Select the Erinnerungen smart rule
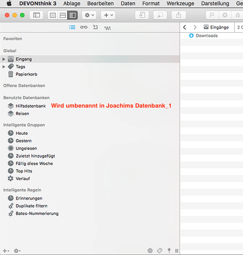 click(29, 198)
